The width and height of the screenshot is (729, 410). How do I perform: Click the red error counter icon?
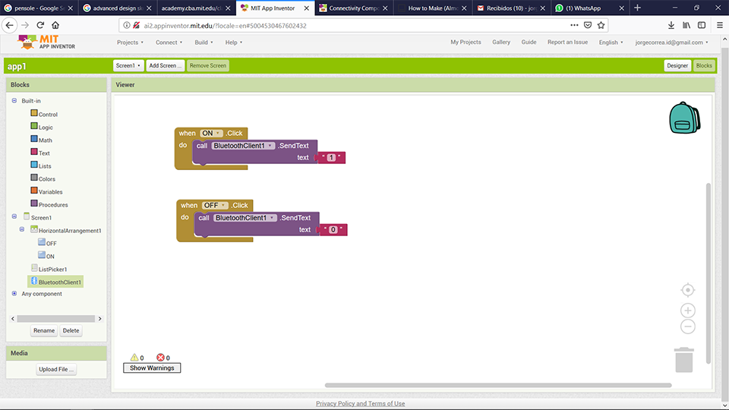[x=160, y=357]
